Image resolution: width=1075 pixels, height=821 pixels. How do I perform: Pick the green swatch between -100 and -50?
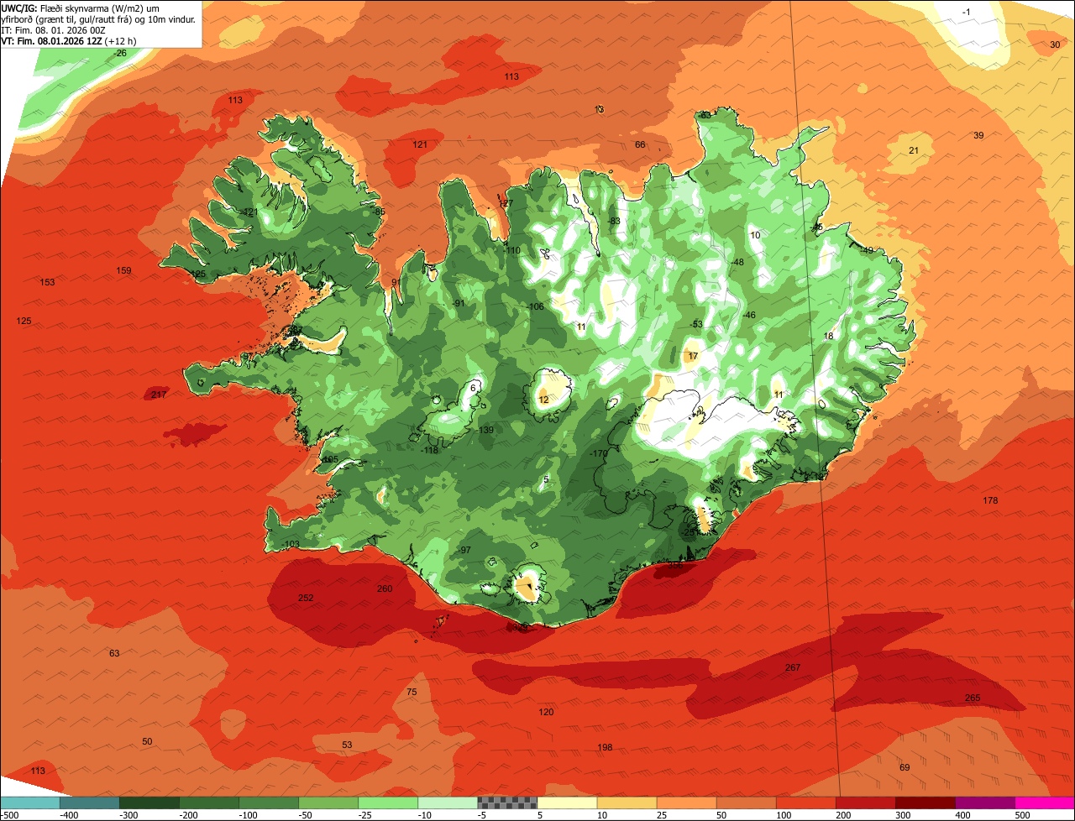coord(268,803)
